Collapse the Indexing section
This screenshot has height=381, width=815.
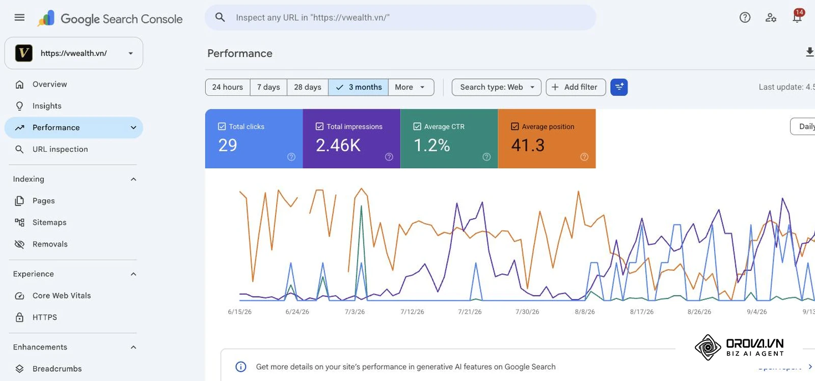pyautogui.click(x=133, y=179)
